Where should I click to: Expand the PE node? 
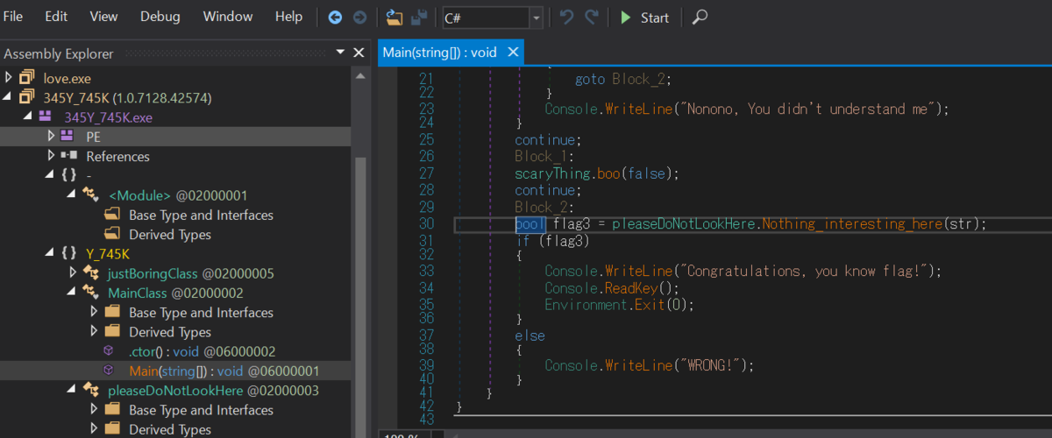(x=50, y=136)
